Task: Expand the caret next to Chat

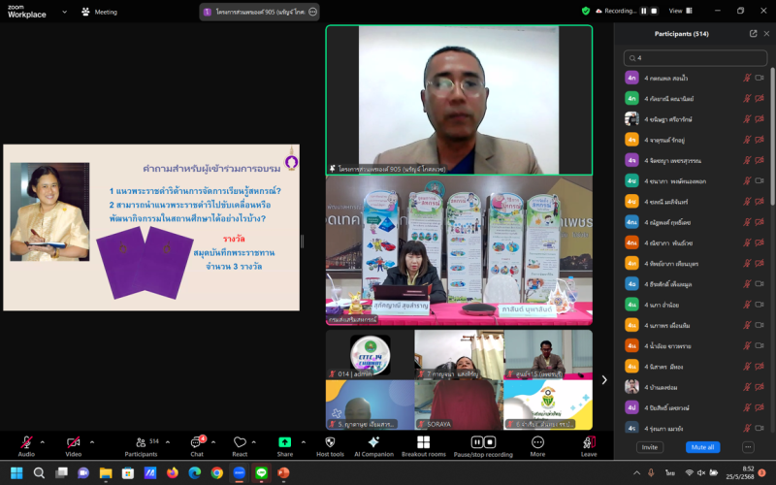Action: [213, 442]
